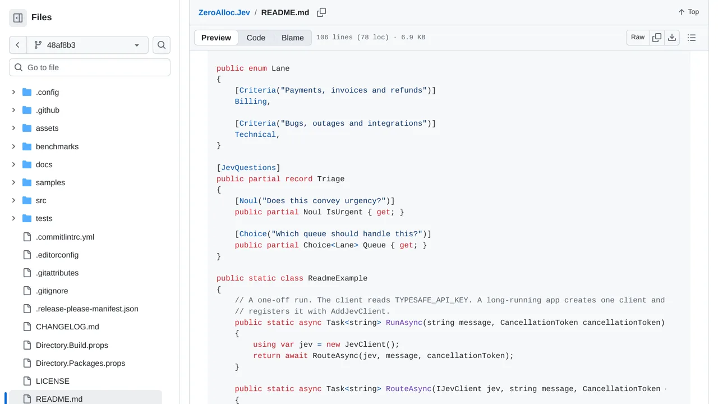Open the 48af8b3 branch dropdown
Image resolution: width=718 pixels, height=404 pixels.
[x=88, y=45]
